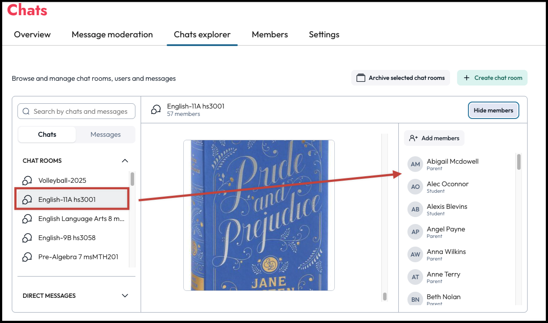
Task: Click the Volleyball-2025 chat room icon
Action: [x=27, y=180]
